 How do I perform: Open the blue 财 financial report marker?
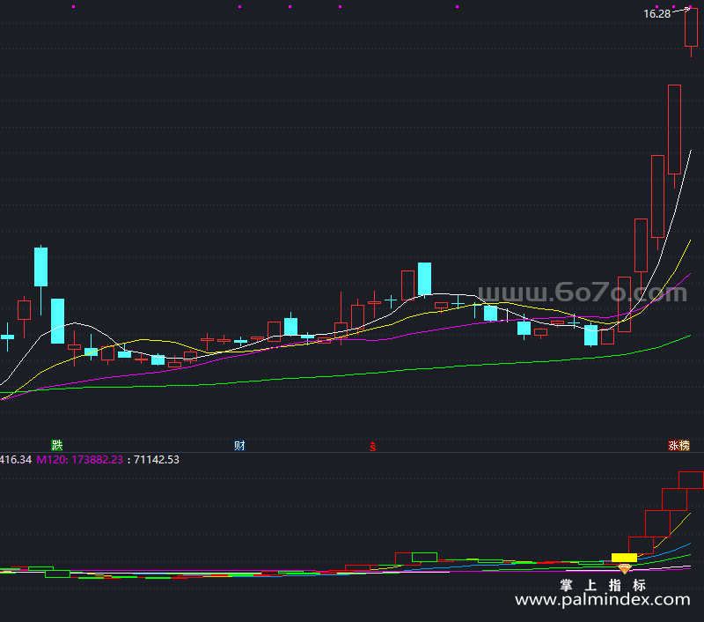(x=239, y=446)
